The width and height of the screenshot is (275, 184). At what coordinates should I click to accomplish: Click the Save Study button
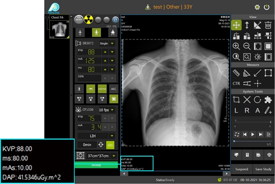(x=262, y=169)
